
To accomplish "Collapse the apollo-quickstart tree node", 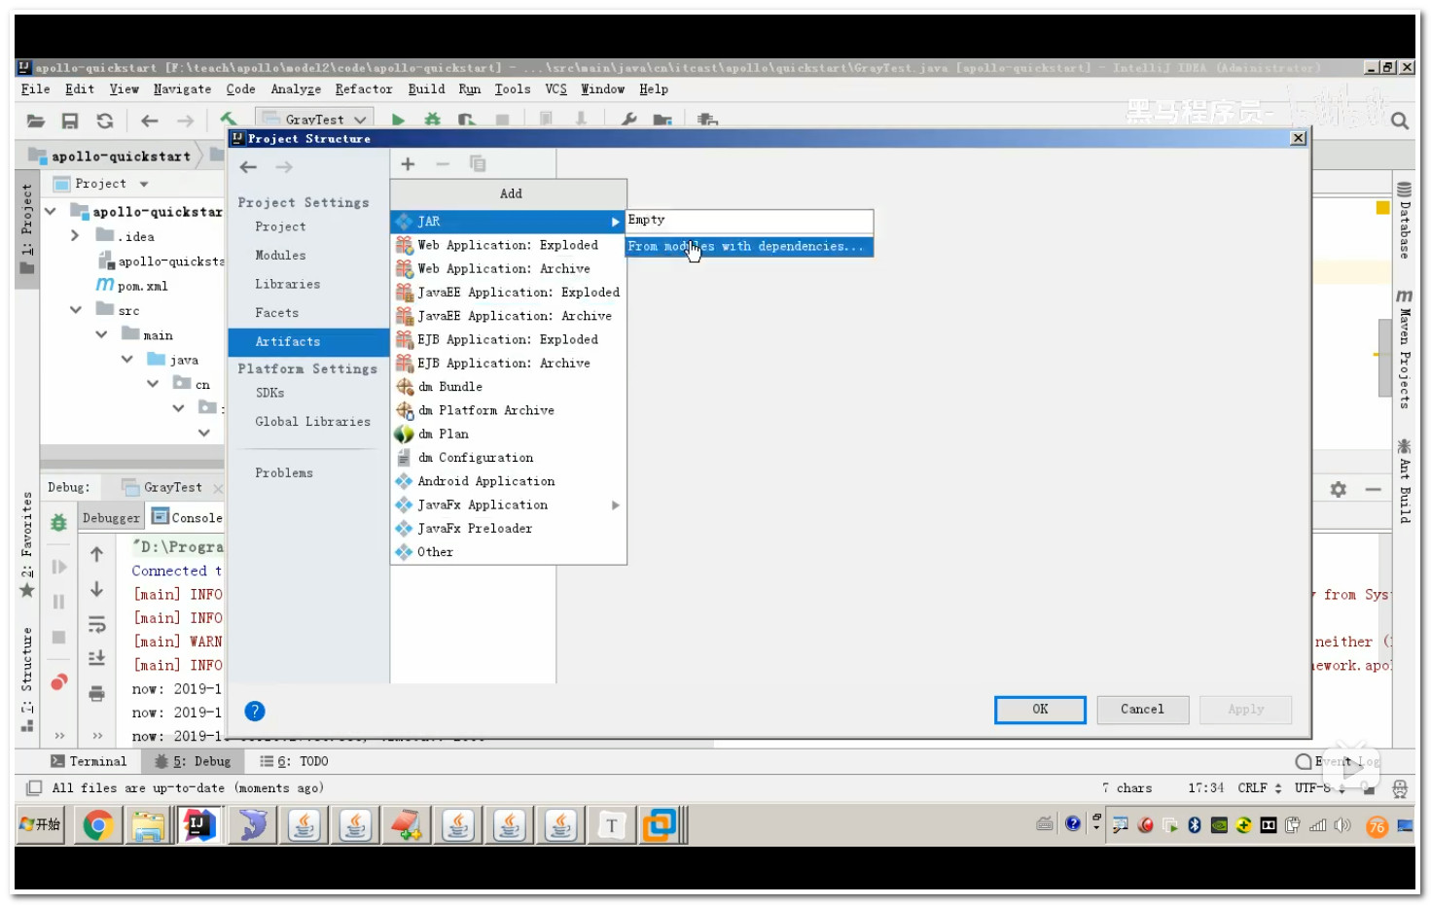I will point(51,211).
